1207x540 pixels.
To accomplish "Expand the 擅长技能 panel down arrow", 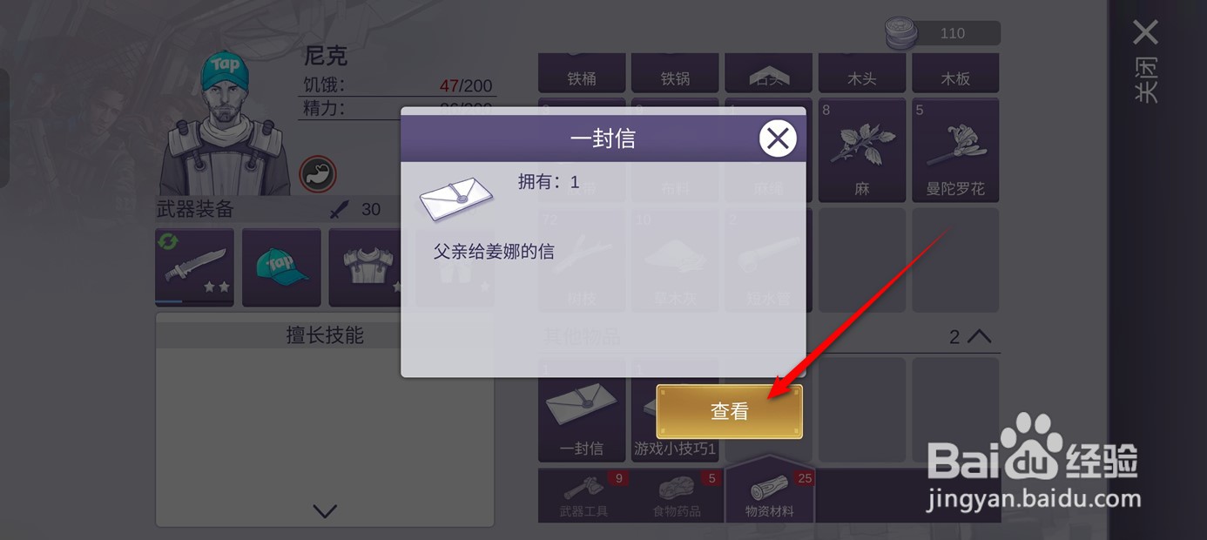I will 325,511.
